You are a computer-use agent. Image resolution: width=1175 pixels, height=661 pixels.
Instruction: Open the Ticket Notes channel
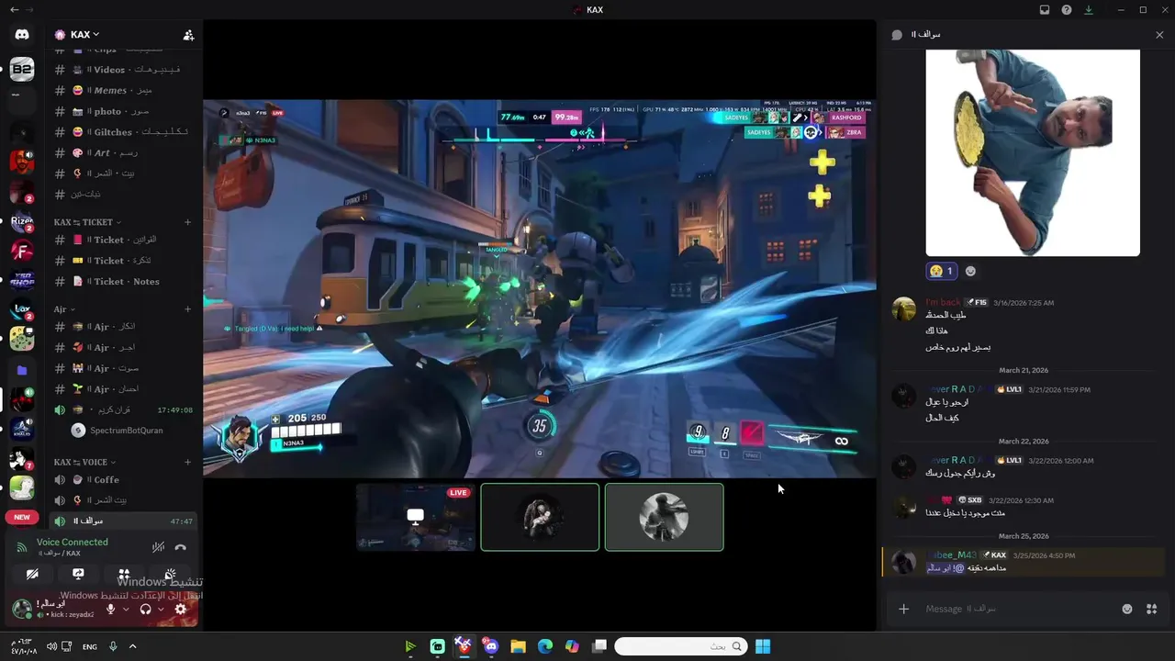click(123, 282)
